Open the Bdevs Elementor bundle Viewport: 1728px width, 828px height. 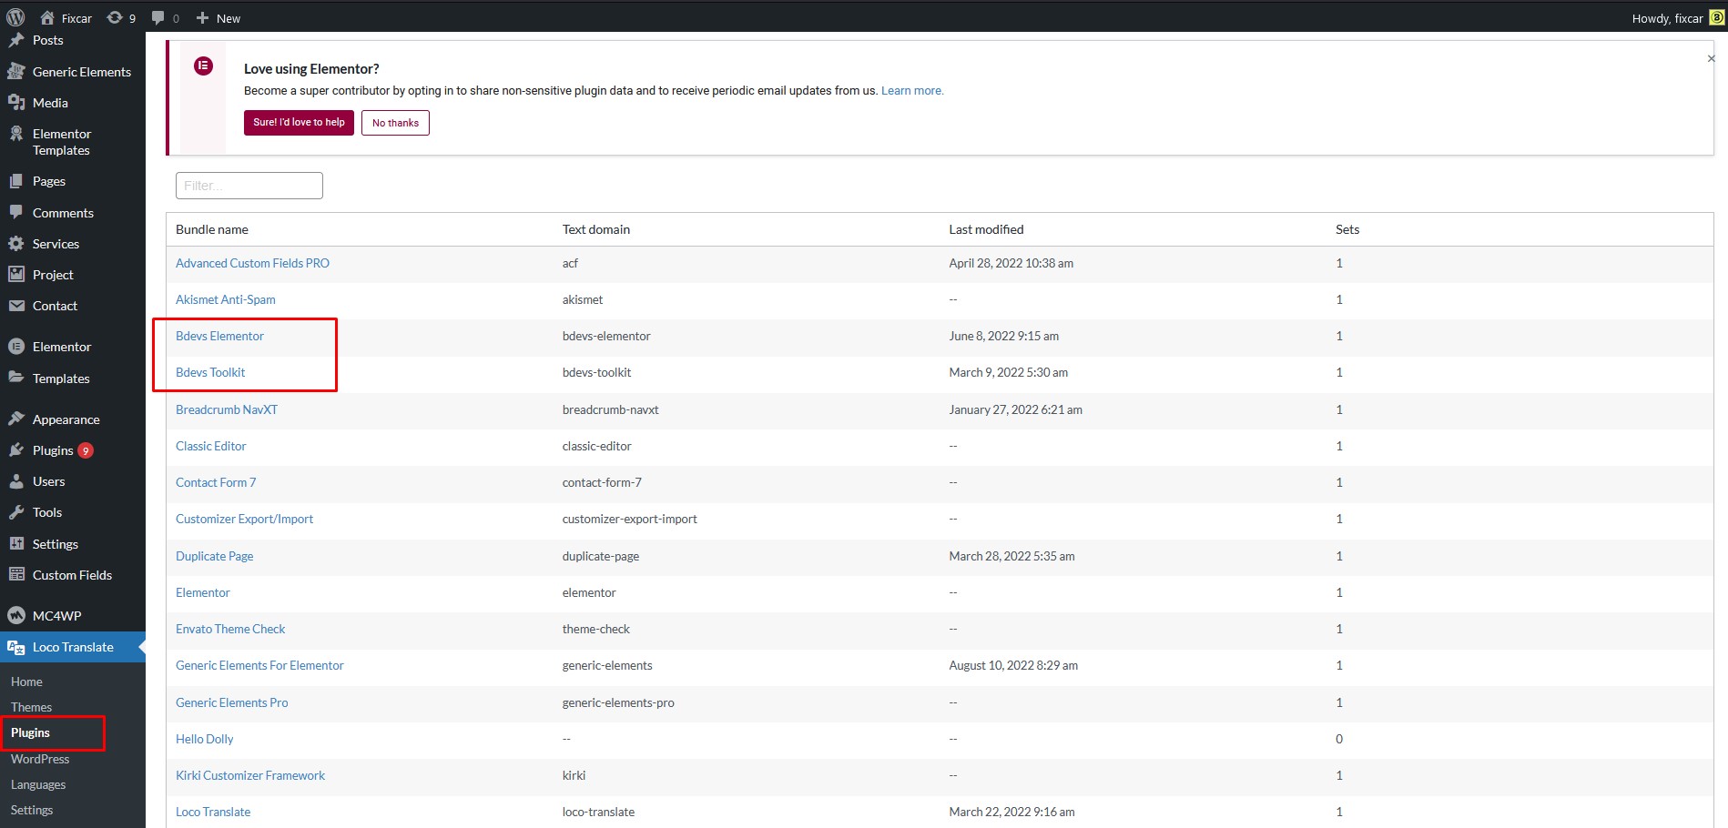tap(219, 336)
